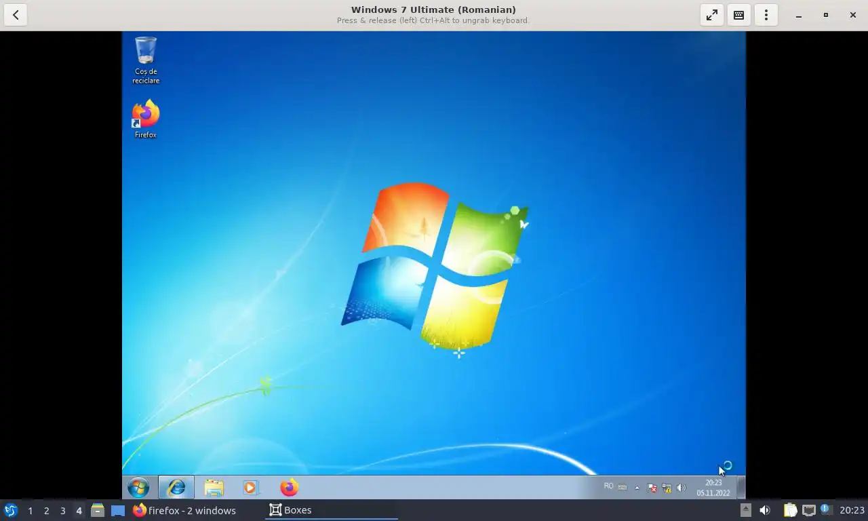
Task: Switch to virtual desktop 3
Action: 62,510
